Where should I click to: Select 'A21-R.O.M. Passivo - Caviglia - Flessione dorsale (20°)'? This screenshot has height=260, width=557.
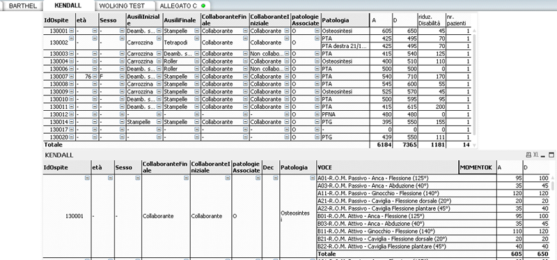(x=406, y=201)
